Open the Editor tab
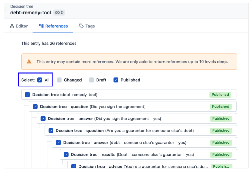The width and height of the screenshot is (252, 172). coord(19,26)
